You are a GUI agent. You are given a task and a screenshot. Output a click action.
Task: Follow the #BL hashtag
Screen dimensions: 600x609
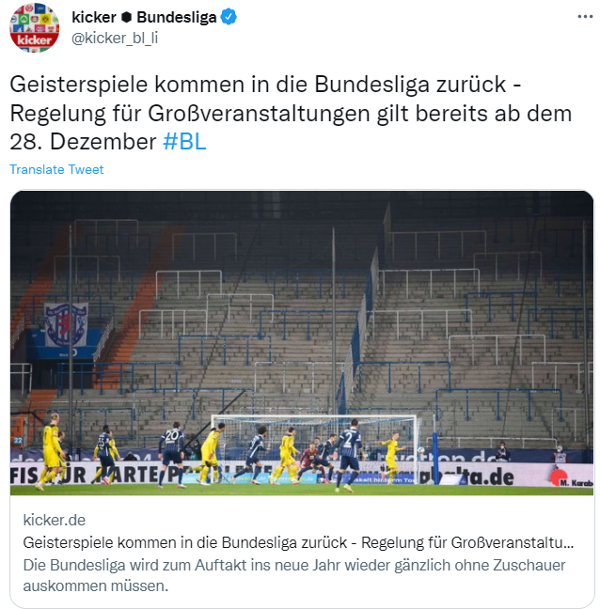pyautogui.click(x=184, y=141)
